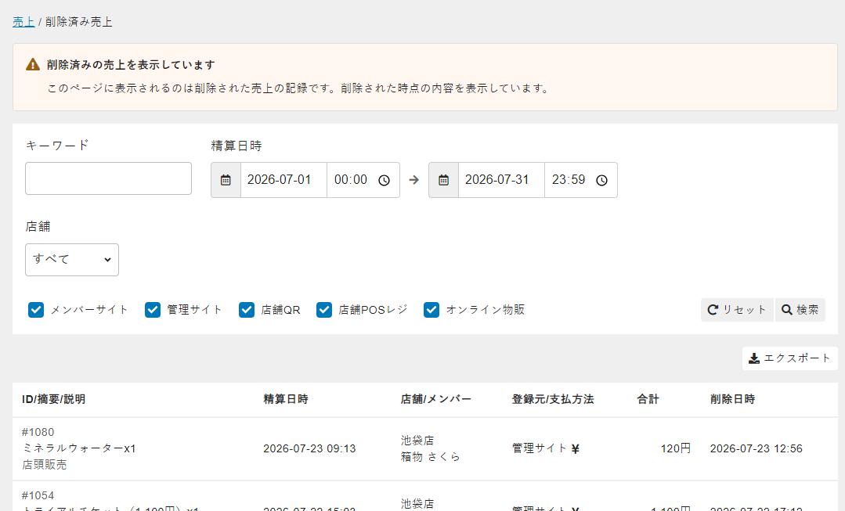This screenshot has width=845, height=511.
Task: Click the clock icon beside 00:00
Action: click(384, 181)
